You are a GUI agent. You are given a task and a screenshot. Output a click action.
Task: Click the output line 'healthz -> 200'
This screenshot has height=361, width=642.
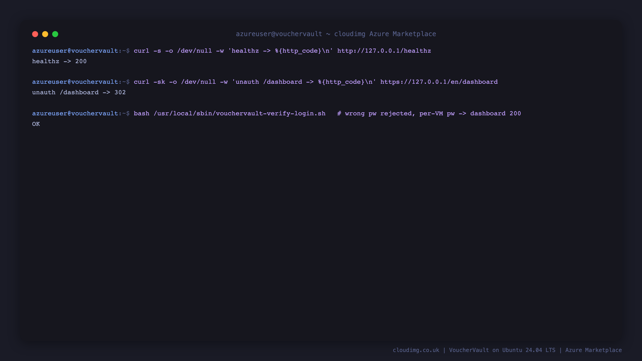pos(59,61)
